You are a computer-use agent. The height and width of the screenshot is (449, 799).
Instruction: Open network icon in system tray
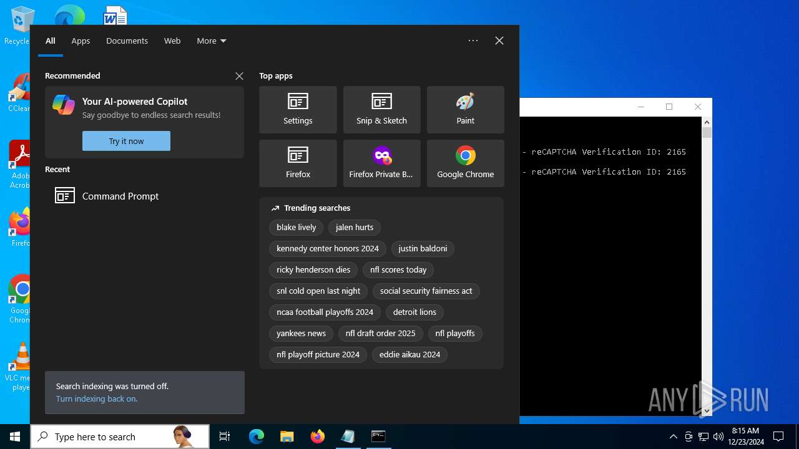tap(703, 437)
